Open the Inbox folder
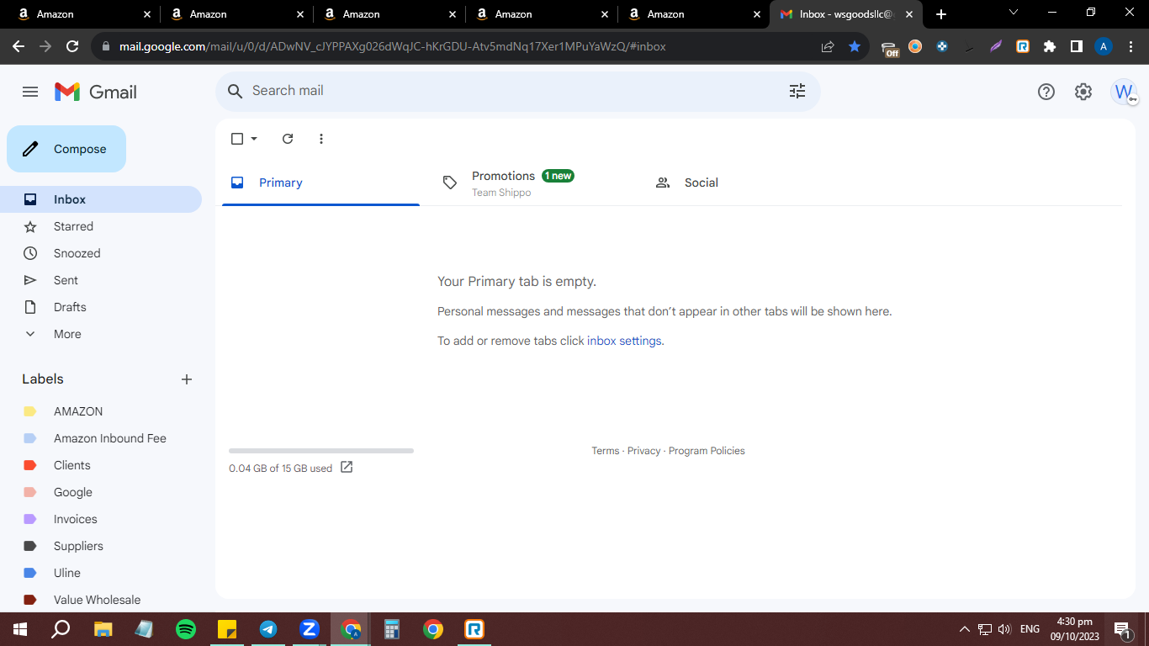Image resolution: width=1149 pixels, height=646 pixels. [x=101, y=199]
